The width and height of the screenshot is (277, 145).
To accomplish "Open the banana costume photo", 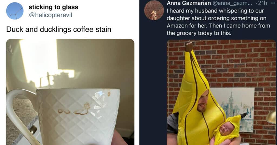I will click(221, 92).
